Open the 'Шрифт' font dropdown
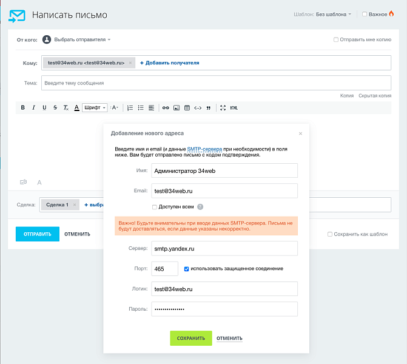This screenshot has width=407, height=364. pyautogui.click(x=95, y=107)
